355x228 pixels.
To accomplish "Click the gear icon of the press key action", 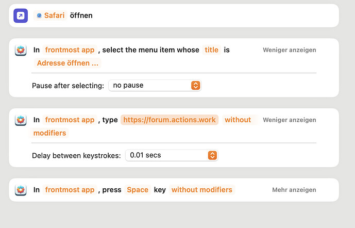I will tap(21, 190).
